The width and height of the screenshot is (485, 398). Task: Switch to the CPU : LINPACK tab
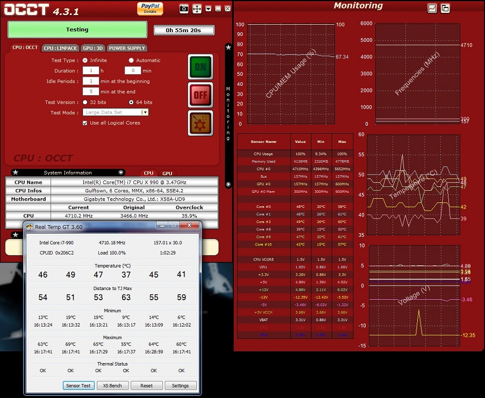(x=60, y=48)
